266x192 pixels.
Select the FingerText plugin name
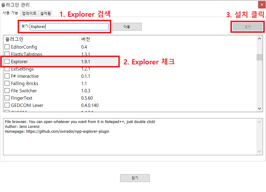coord(22,98)
